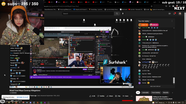Click blacknyellow962 chat message
The height and width of the screenshot is (104, 186).
pyautogui.click(x=155, y=31)
